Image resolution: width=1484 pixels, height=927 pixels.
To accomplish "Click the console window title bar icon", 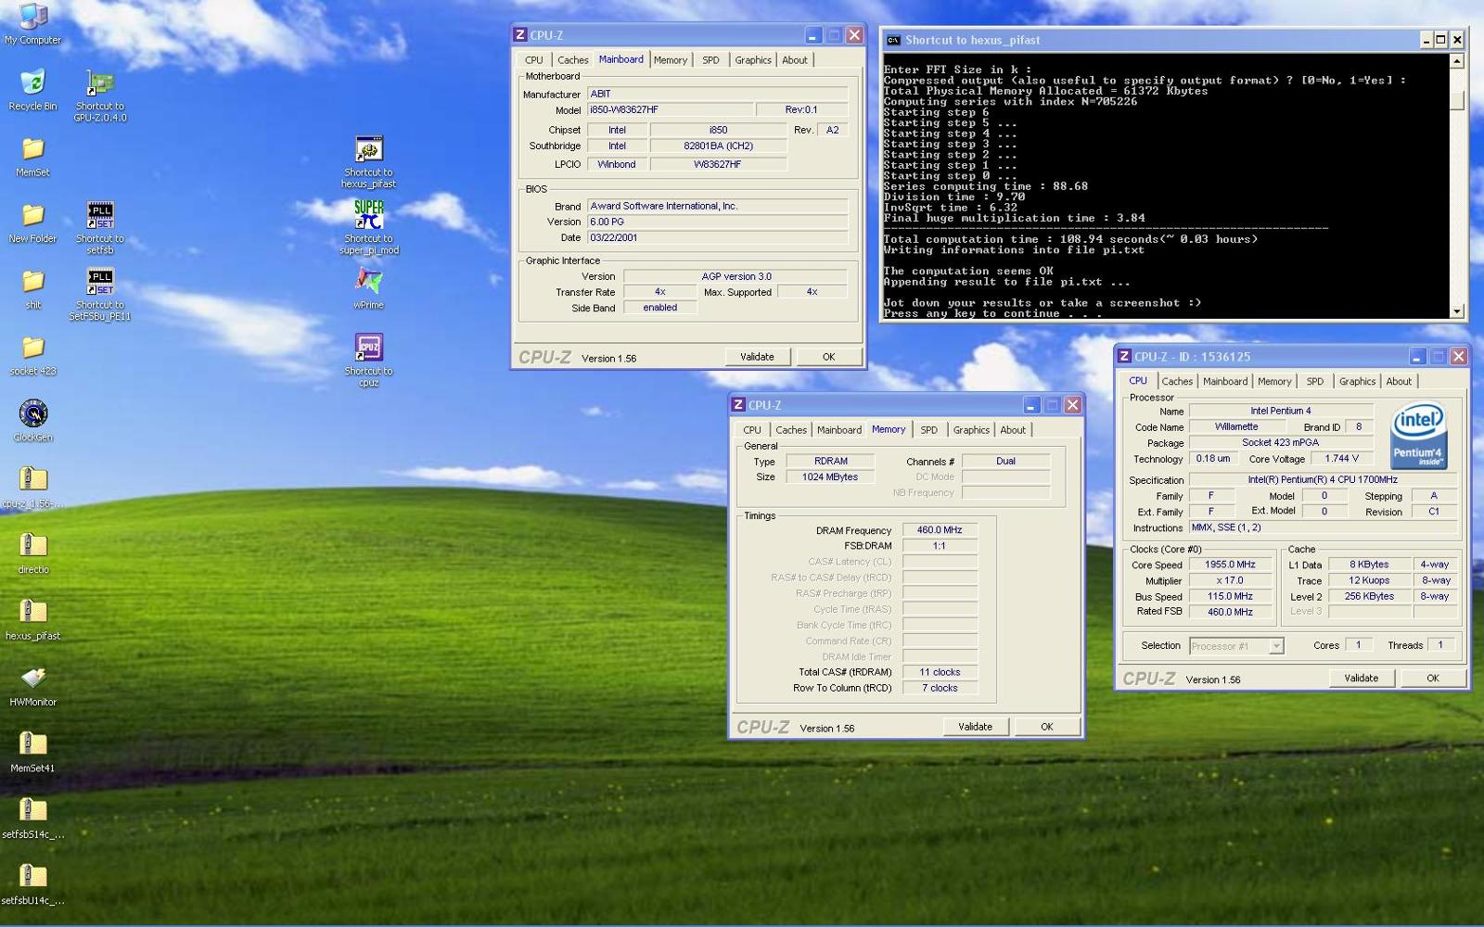I will click(893, 40).
